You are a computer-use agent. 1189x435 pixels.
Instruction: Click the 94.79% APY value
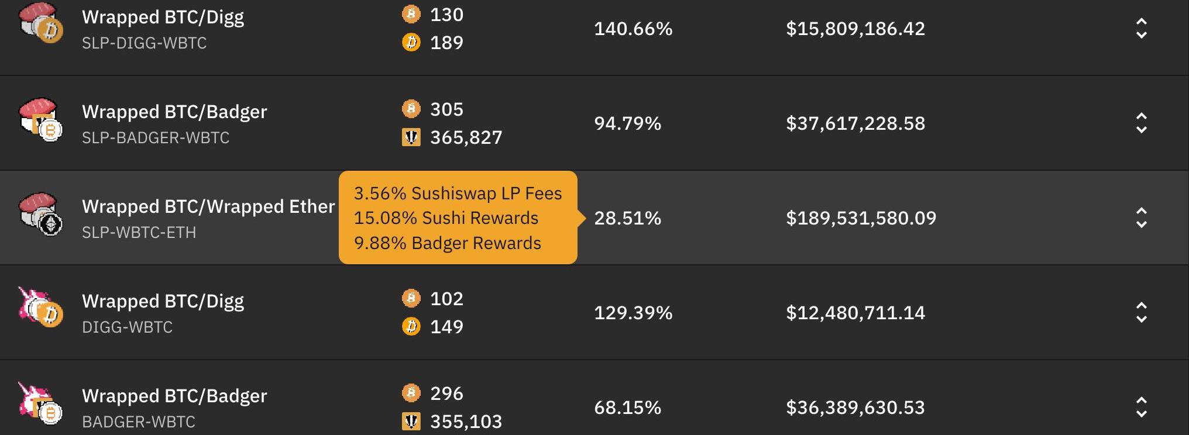pyautogui.click(x=627, y=123)
